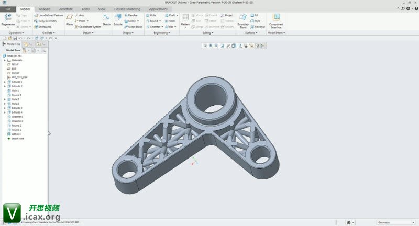Expand the Extrude 1 feature node

5,82
